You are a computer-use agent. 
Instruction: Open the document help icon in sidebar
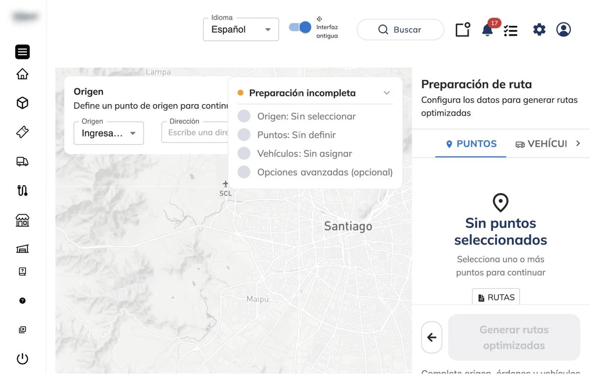[22, 271]
